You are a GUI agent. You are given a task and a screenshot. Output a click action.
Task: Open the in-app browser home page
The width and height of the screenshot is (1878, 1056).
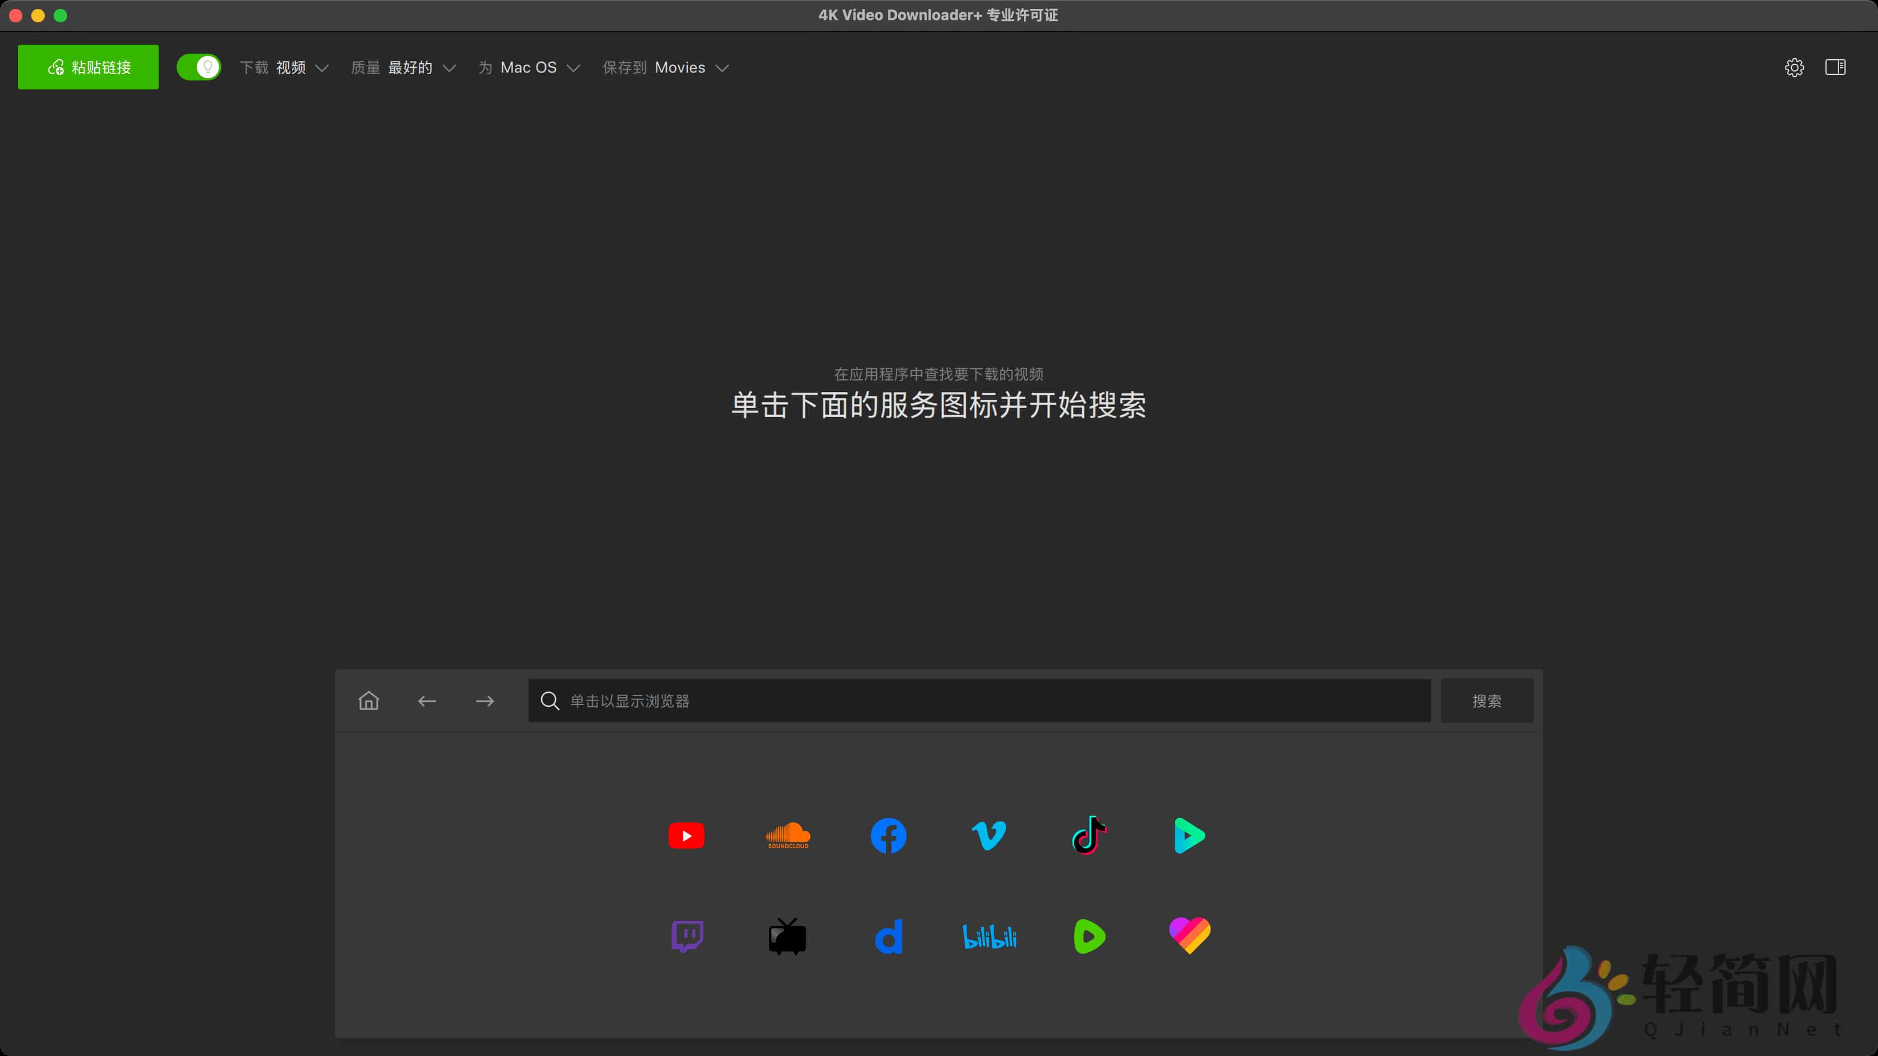pyautogui.click(x=368, y=700)
